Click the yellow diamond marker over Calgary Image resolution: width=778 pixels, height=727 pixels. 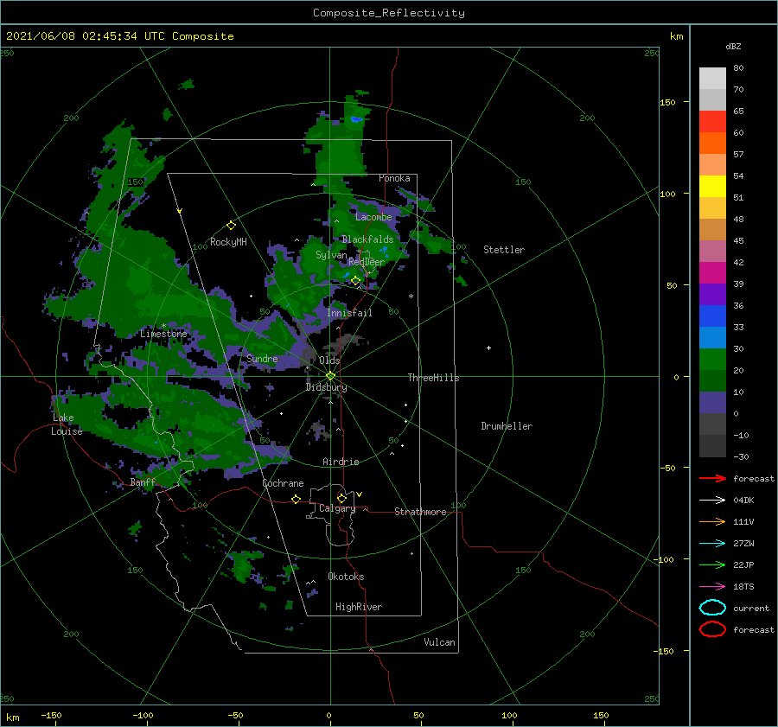pyautogui.click(x=341, y=498)
